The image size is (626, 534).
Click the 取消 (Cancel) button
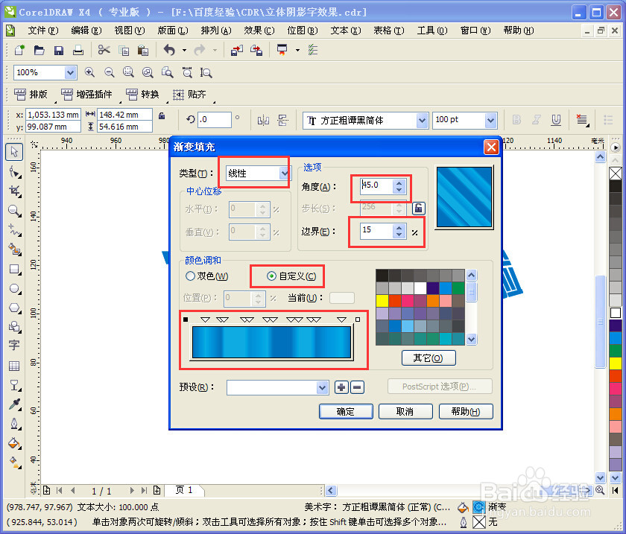(405, 411)
